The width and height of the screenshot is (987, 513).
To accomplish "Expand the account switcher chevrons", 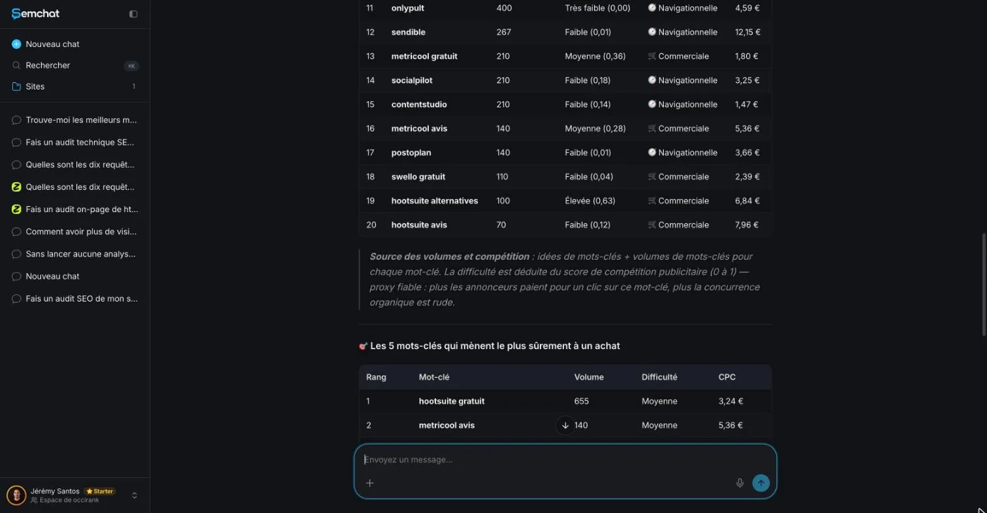I will pos(134,495).
